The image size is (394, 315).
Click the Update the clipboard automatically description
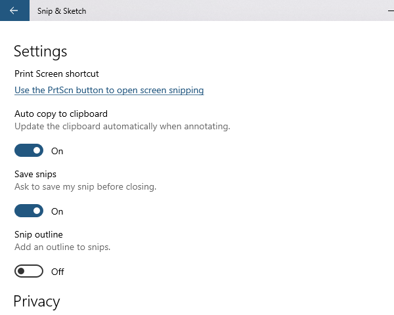pos(122,126)
